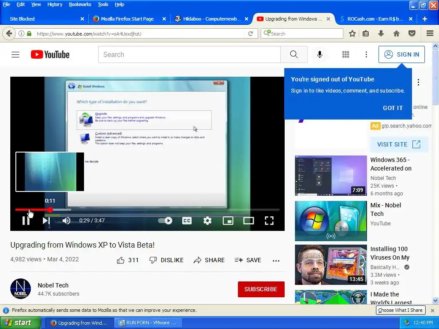439x329 pixels.
Task: Open Nobel Tech channel avatar
Action: [x=21, y=289]
